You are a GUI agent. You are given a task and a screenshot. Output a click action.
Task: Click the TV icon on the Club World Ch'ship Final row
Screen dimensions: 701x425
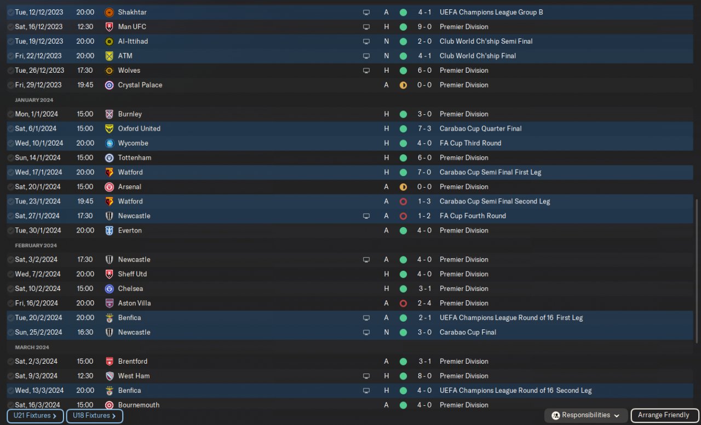click(x=366, y=56)
